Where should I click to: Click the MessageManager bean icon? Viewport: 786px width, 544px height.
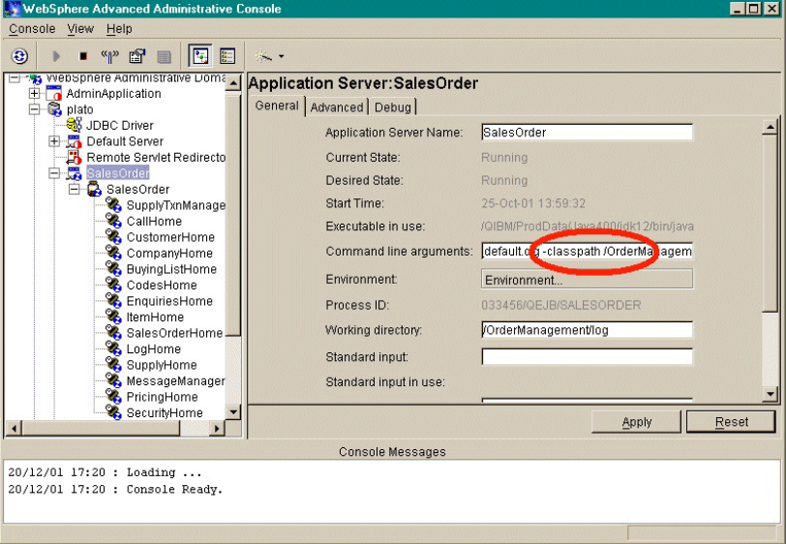click(x=114, y=381)
